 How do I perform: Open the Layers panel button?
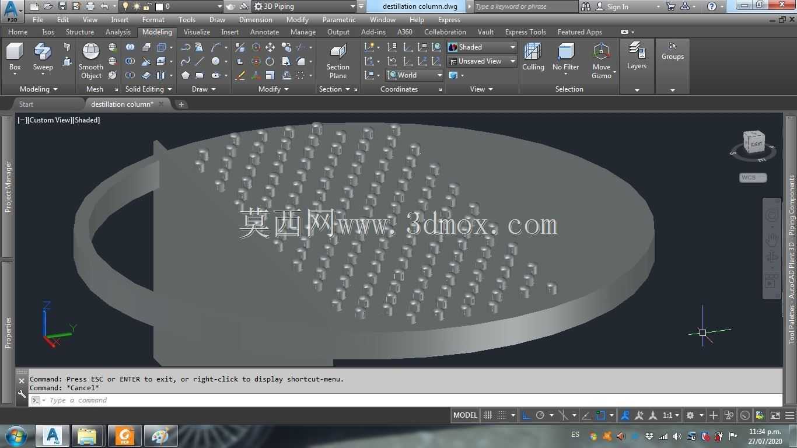637,56
